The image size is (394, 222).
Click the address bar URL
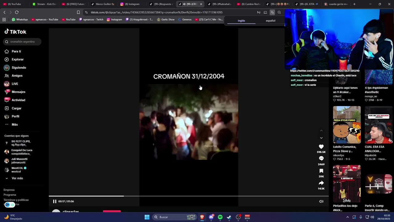point(157,12)
